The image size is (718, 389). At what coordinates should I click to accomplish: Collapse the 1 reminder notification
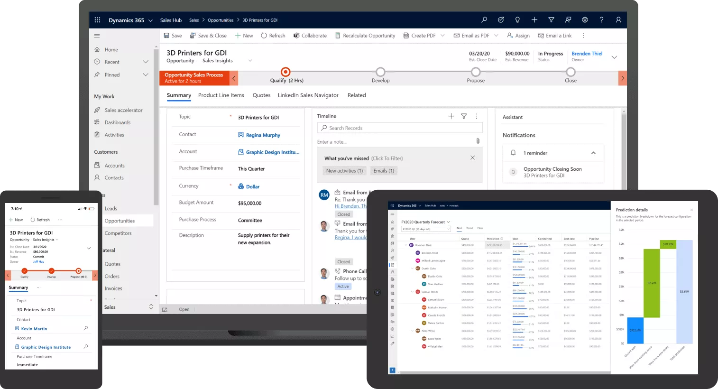point(593,153)
